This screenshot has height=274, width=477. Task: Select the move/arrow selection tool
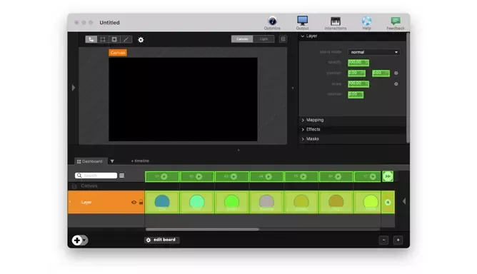pyautogui.click(x=91, y=39)
